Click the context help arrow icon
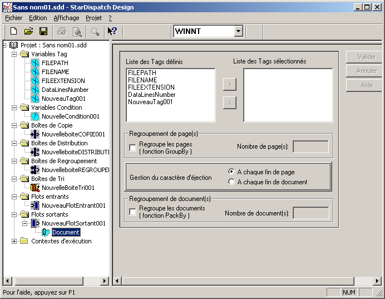Screen dimensions: 385x299 (x=112, y=31)
